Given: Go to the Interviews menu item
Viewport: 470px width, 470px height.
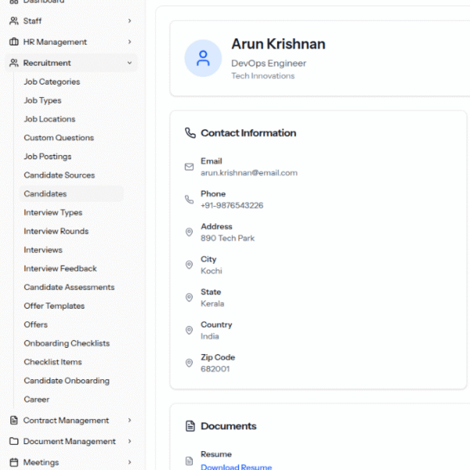Looking at the screenshot, I should point(43,250).
